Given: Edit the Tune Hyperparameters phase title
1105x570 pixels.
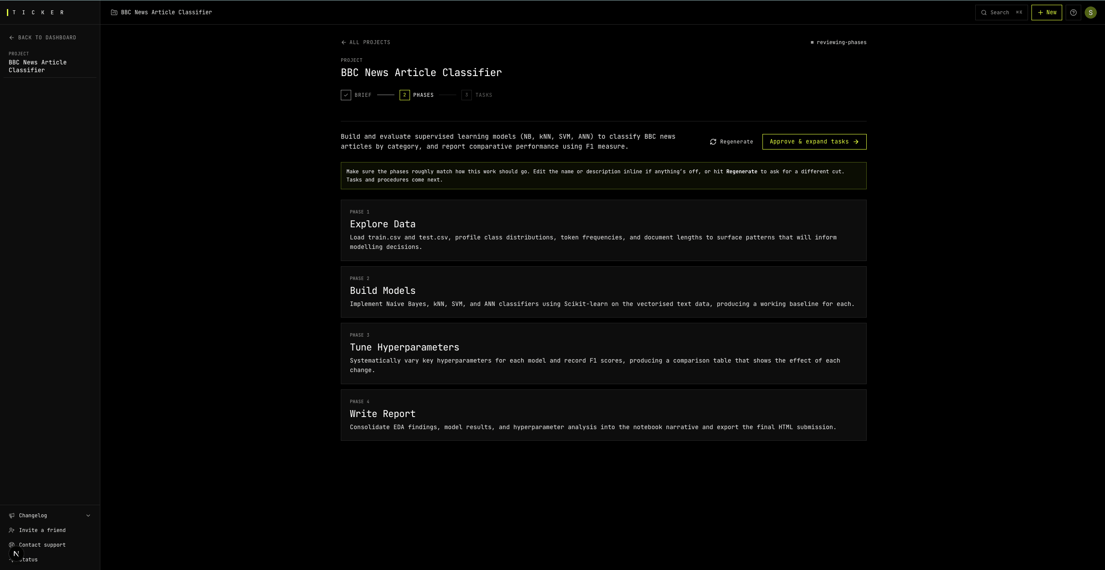Looking at the screenshot, I should pyautogui.click(x=404, y=347).
